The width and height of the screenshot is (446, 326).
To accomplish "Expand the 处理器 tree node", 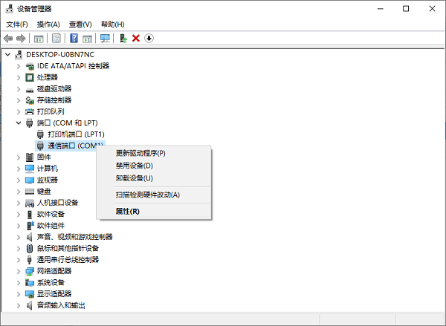I will (19, 77).
